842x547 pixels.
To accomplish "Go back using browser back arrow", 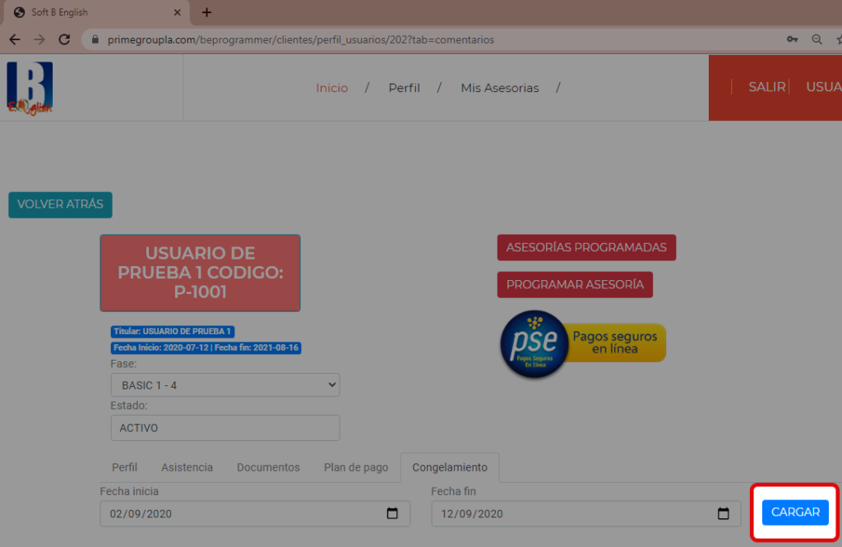I will point(15,39).
